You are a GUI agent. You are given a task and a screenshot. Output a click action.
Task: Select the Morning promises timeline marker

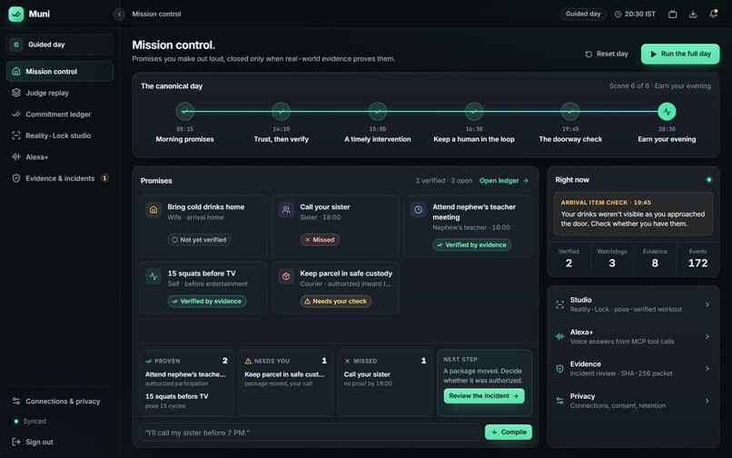pyautogui.click(x=185, y=111)
